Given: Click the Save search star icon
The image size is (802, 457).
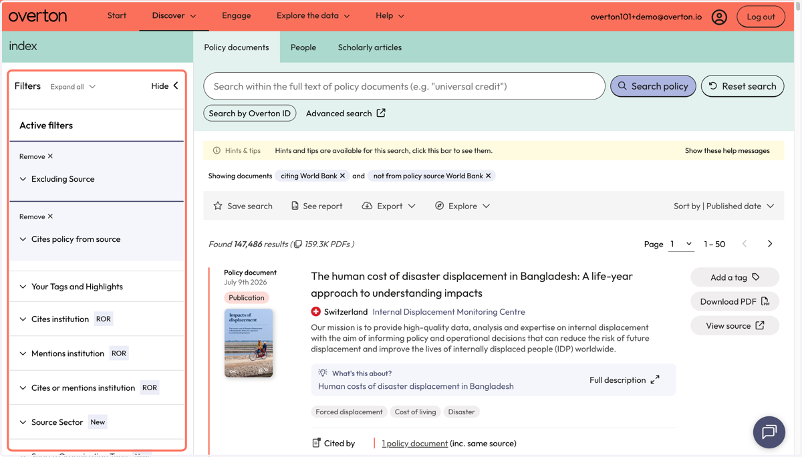Looking at the screenshot, I should click(218, 206).
